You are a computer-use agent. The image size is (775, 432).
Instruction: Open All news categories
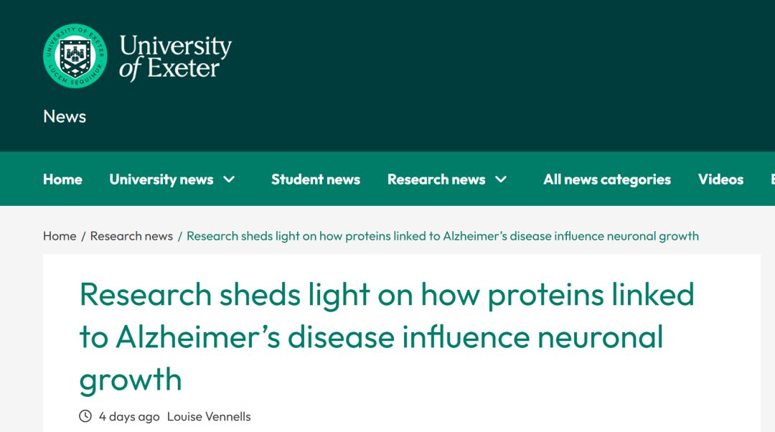click(x=607, y=179)
